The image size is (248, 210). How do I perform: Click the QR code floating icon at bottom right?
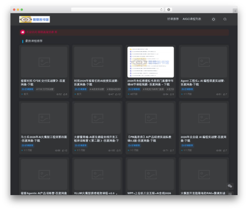[x=230, y=193]
